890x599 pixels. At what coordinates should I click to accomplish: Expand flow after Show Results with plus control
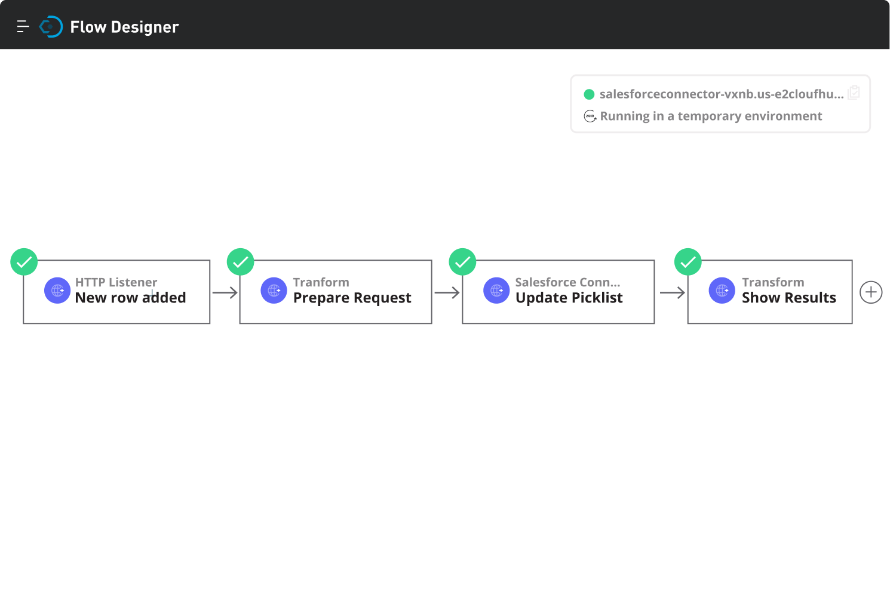[x=870, y=292]
